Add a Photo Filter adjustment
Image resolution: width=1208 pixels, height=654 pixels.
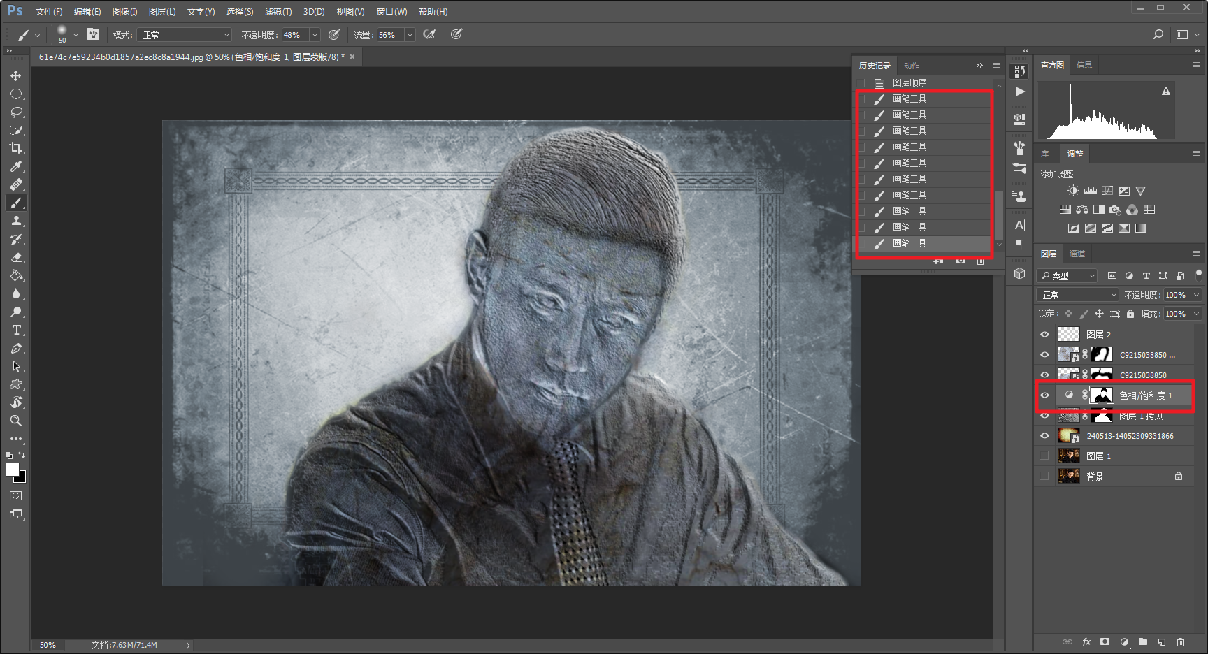[1116, 210]
